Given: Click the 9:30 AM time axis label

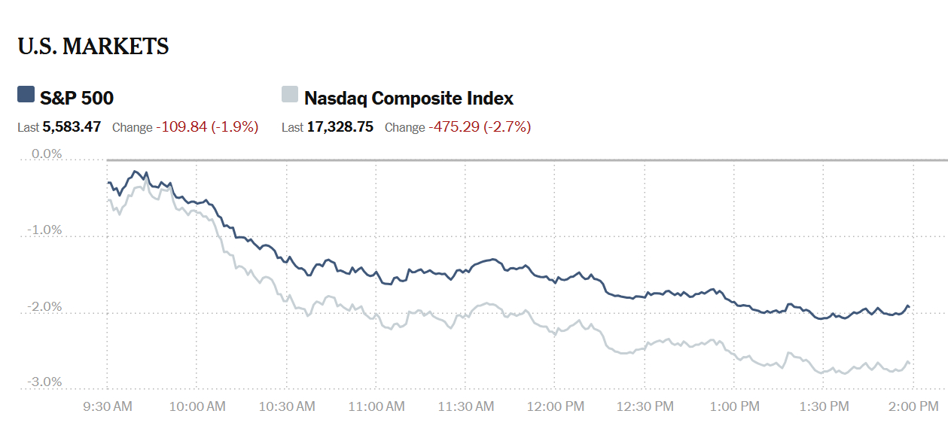Looking at the screenshot, I should pyautogui.click(x=107, y=406).
